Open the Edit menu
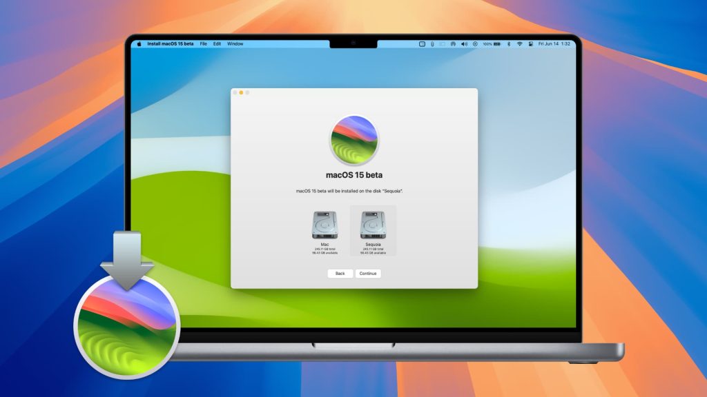 tap(217, 43)
